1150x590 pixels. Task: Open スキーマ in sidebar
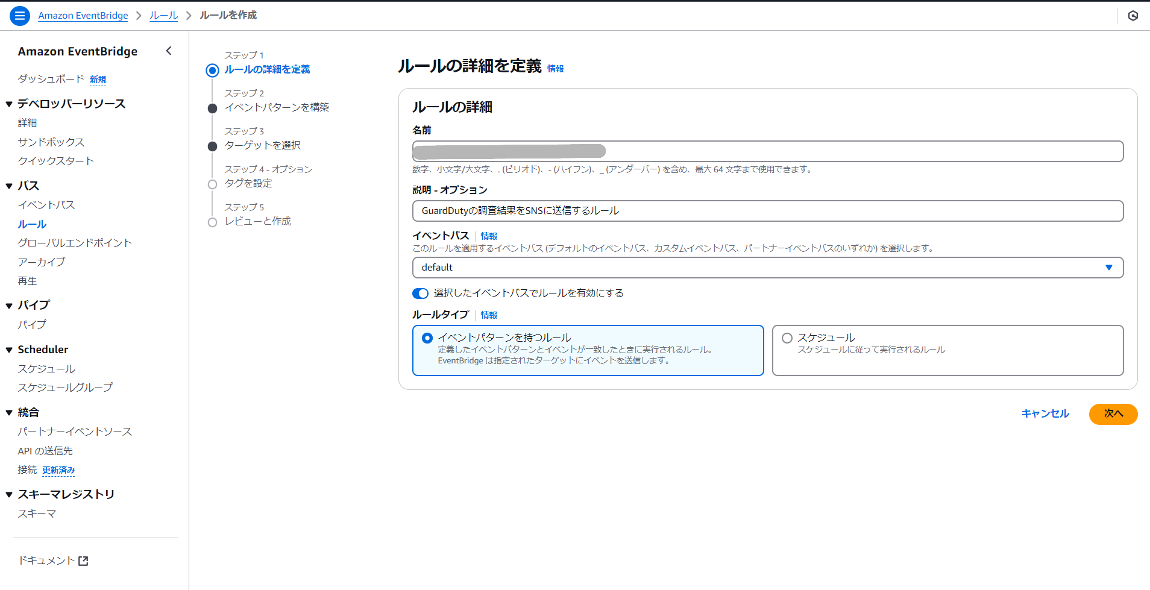click(37, 513)
